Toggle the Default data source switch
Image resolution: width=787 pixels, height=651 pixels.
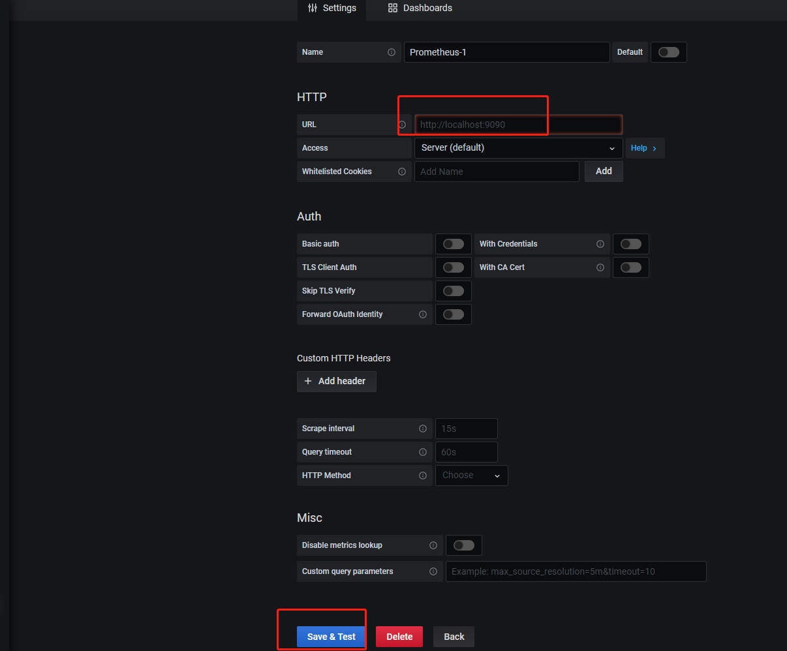[669, 52]
